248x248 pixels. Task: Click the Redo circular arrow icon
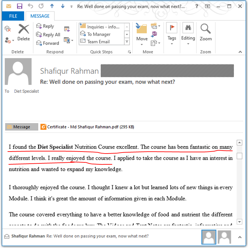[41, 6]
